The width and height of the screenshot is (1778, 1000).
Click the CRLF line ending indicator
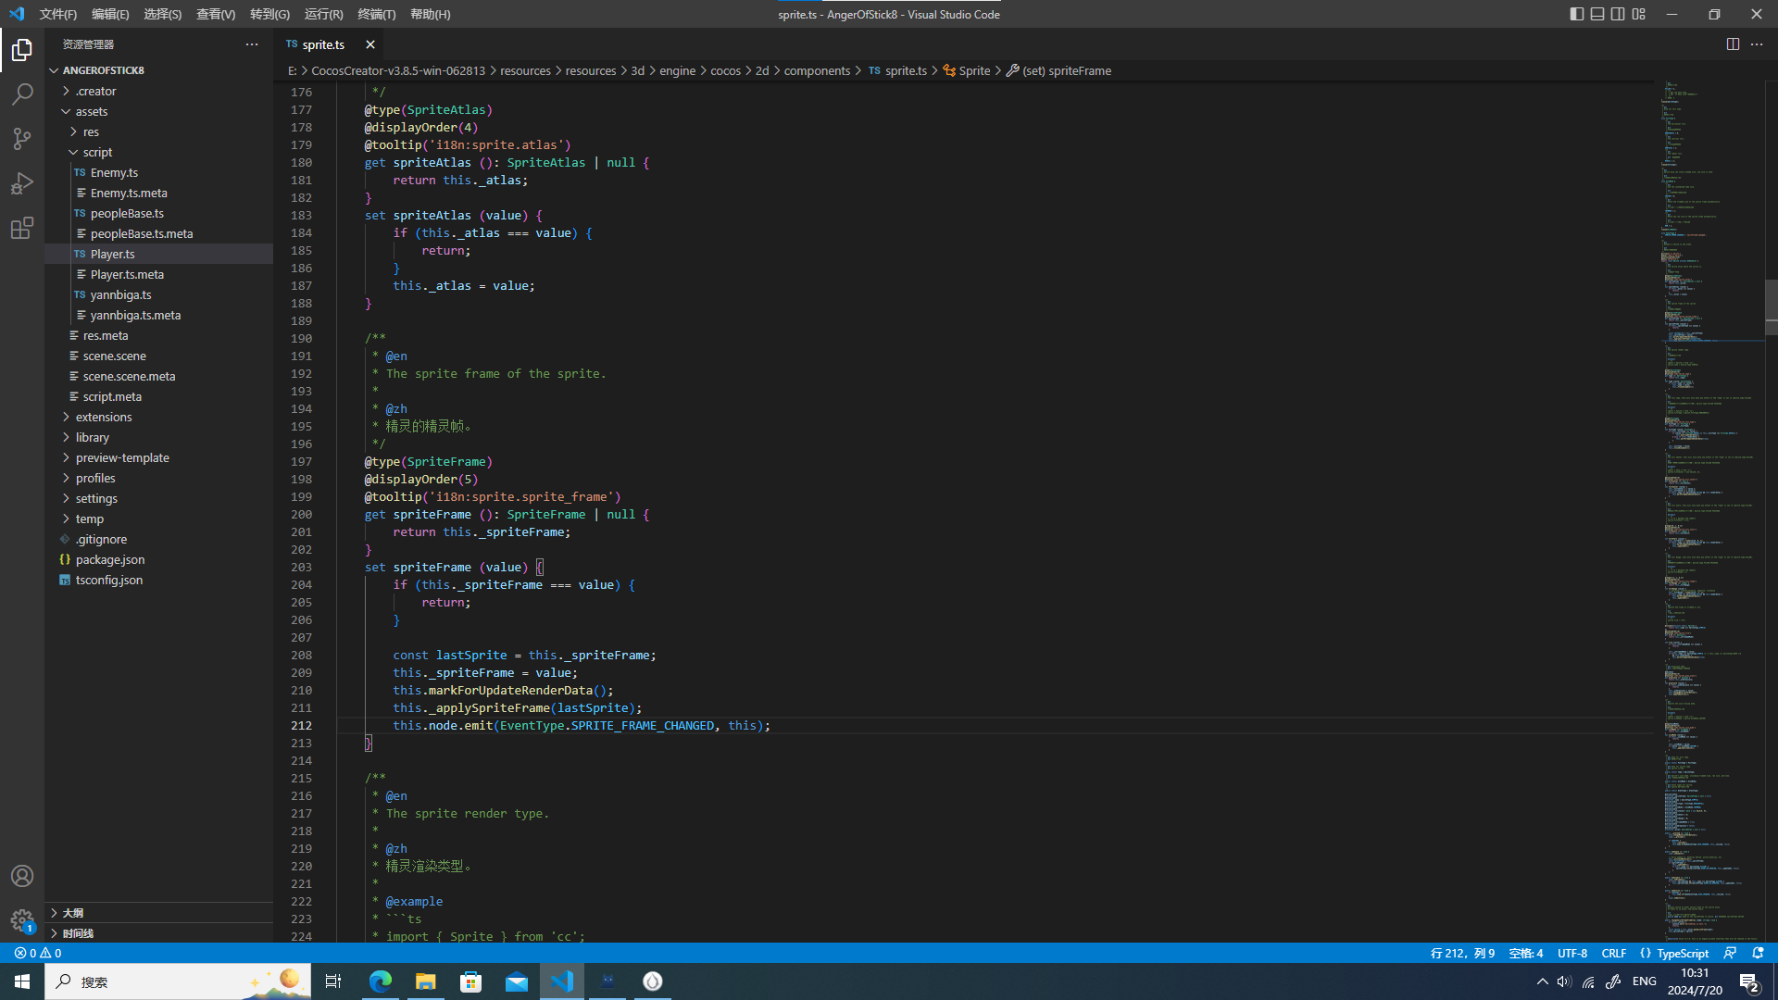coord(1613,953)
